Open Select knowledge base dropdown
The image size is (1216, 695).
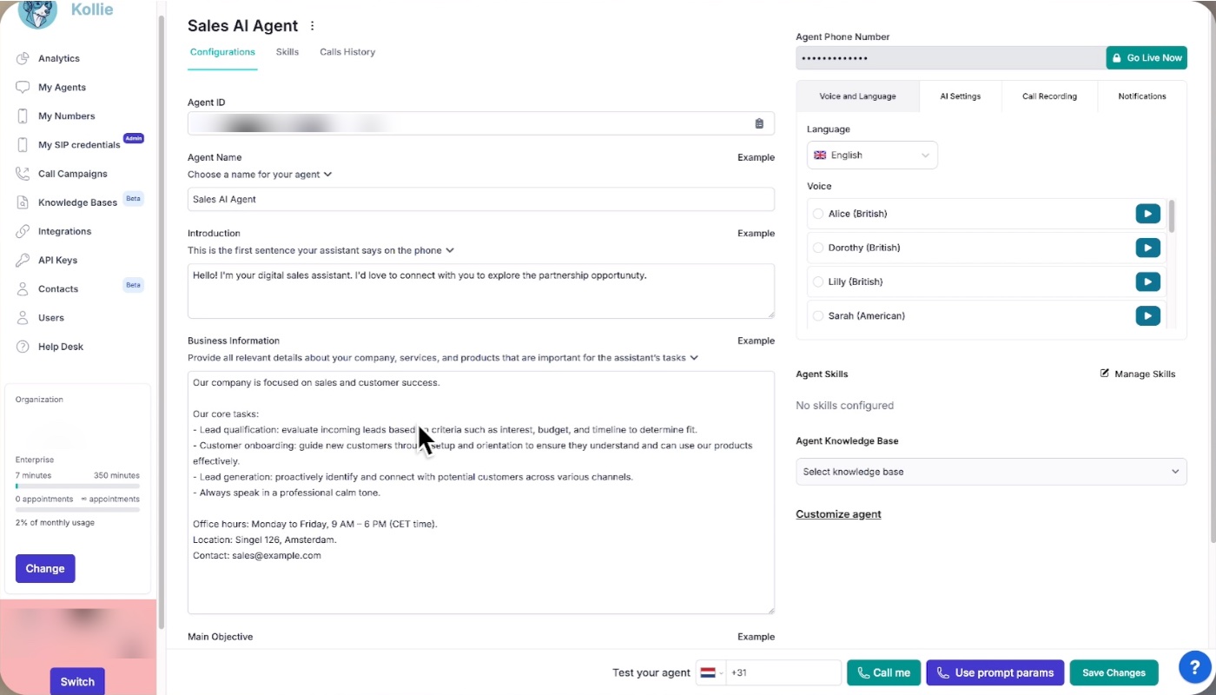point(991,472)
